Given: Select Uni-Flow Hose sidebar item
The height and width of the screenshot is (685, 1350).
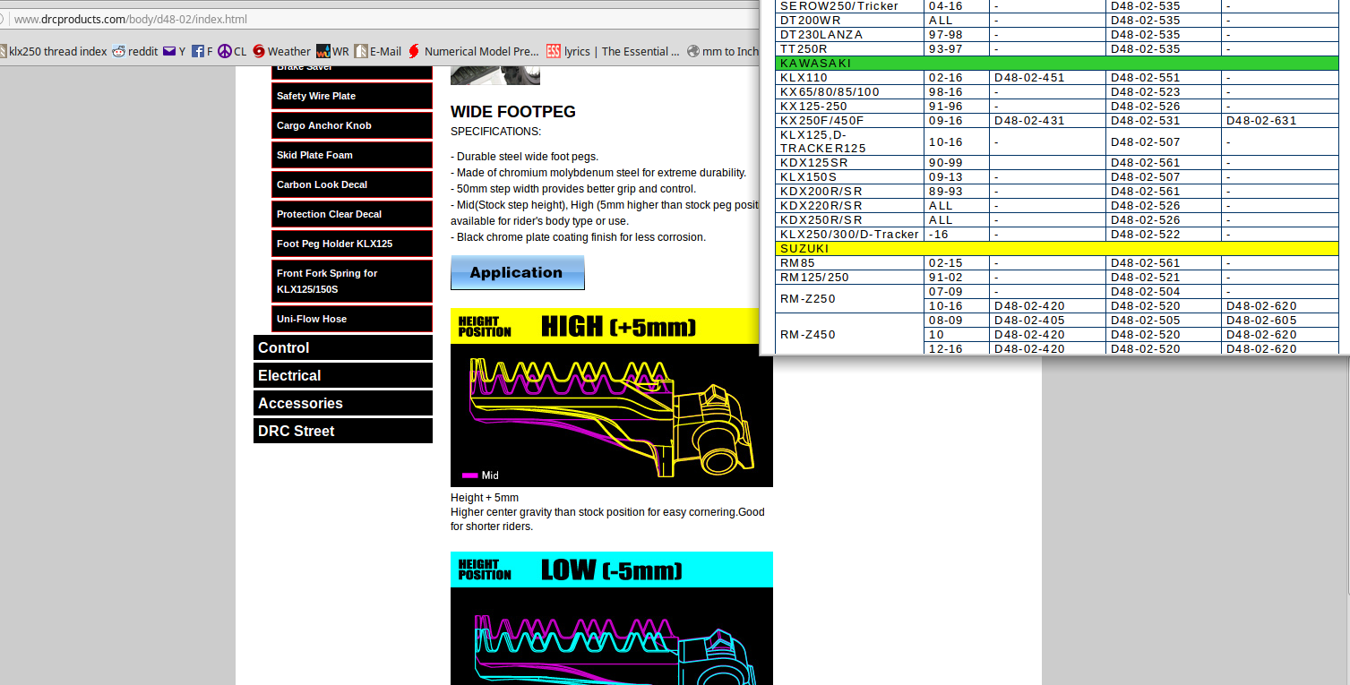Looking at the screenshot, I should tap(352, 319).
